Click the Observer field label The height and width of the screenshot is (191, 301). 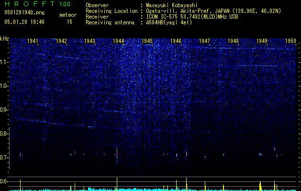pyautogui.click(x=97, y=5)
